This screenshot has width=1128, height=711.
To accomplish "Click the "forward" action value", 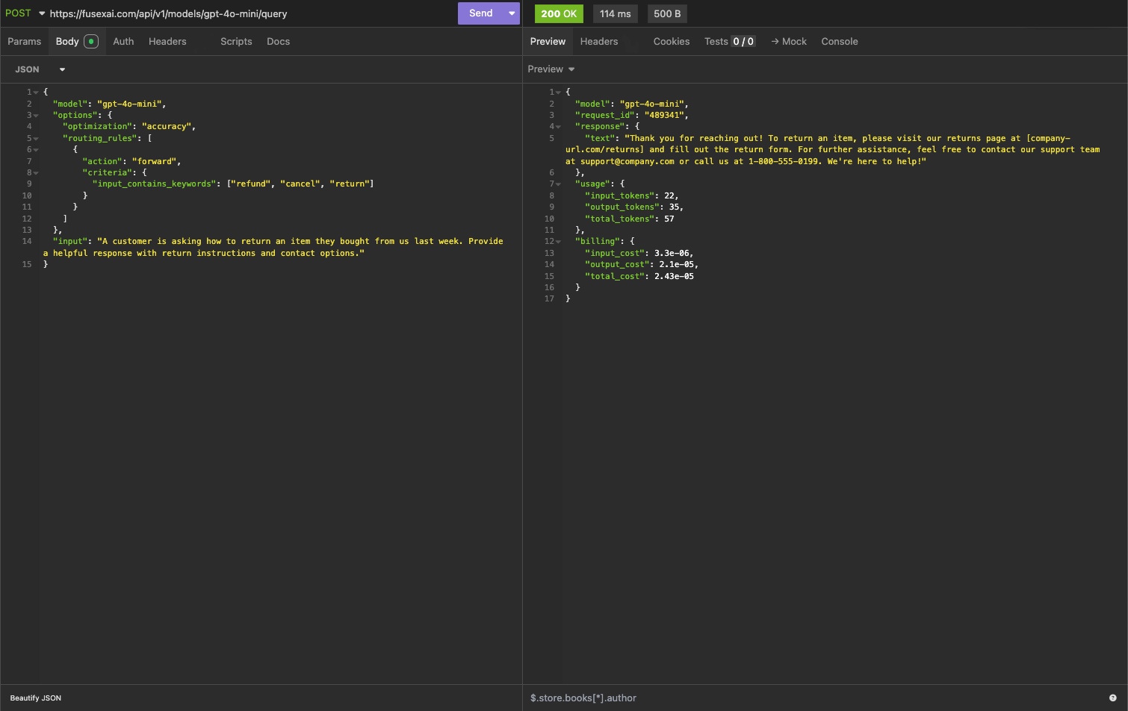I will [x=154, y=161].
